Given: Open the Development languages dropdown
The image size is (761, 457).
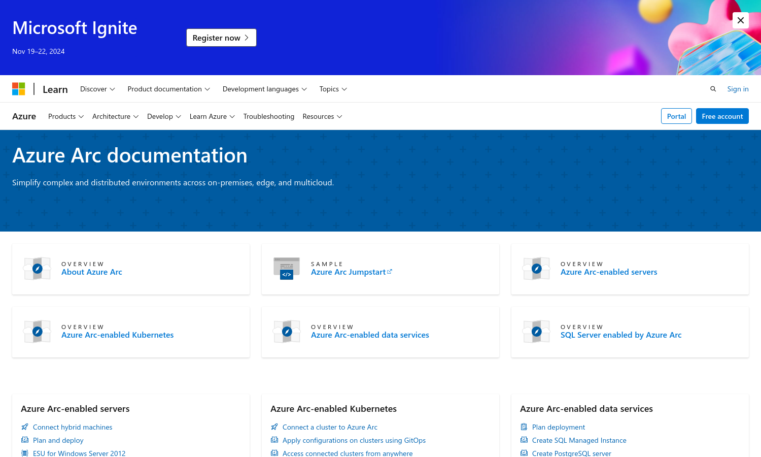Looking at the screenshot, I should [264, 89].
